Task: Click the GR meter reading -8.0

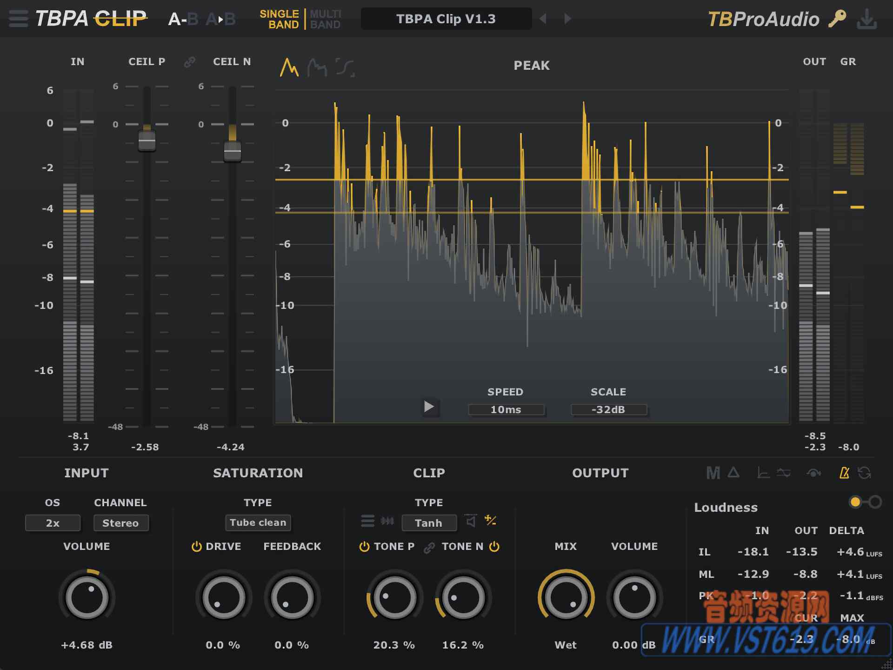Action: point(848,447)
